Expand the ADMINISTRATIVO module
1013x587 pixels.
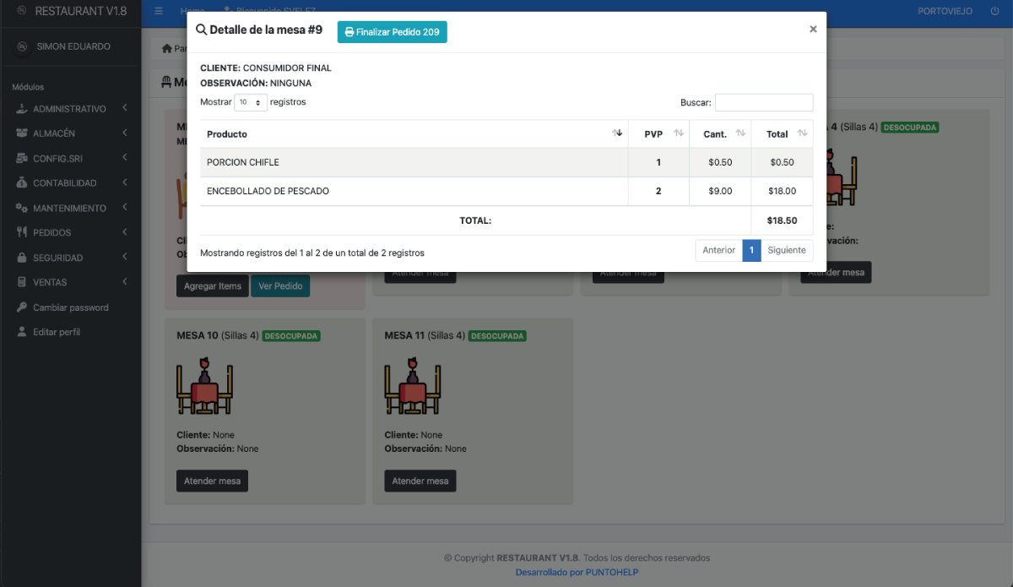click(x=70, y=109)
